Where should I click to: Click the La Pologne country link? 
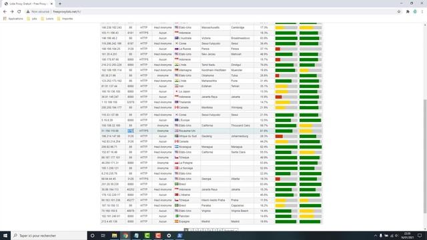185,163
